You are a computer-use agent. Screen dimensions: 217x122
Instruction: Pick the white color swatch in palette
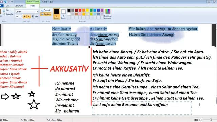69,14
